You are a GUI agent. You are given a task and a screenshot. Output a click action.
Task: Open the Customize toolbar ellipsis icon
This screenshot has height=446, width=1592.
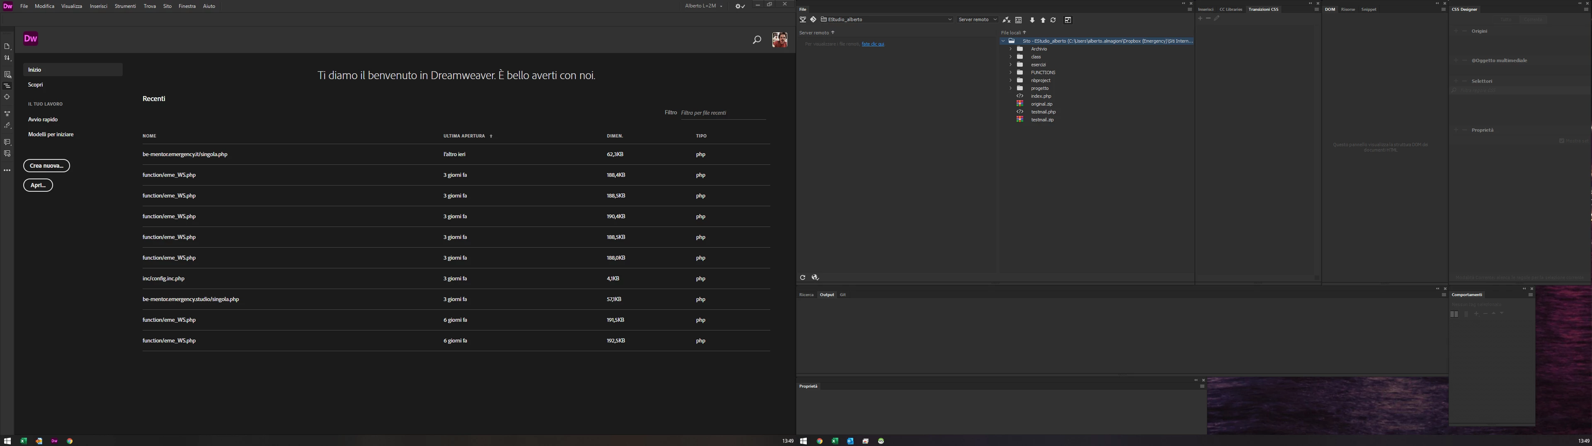[x=7, y=171]
